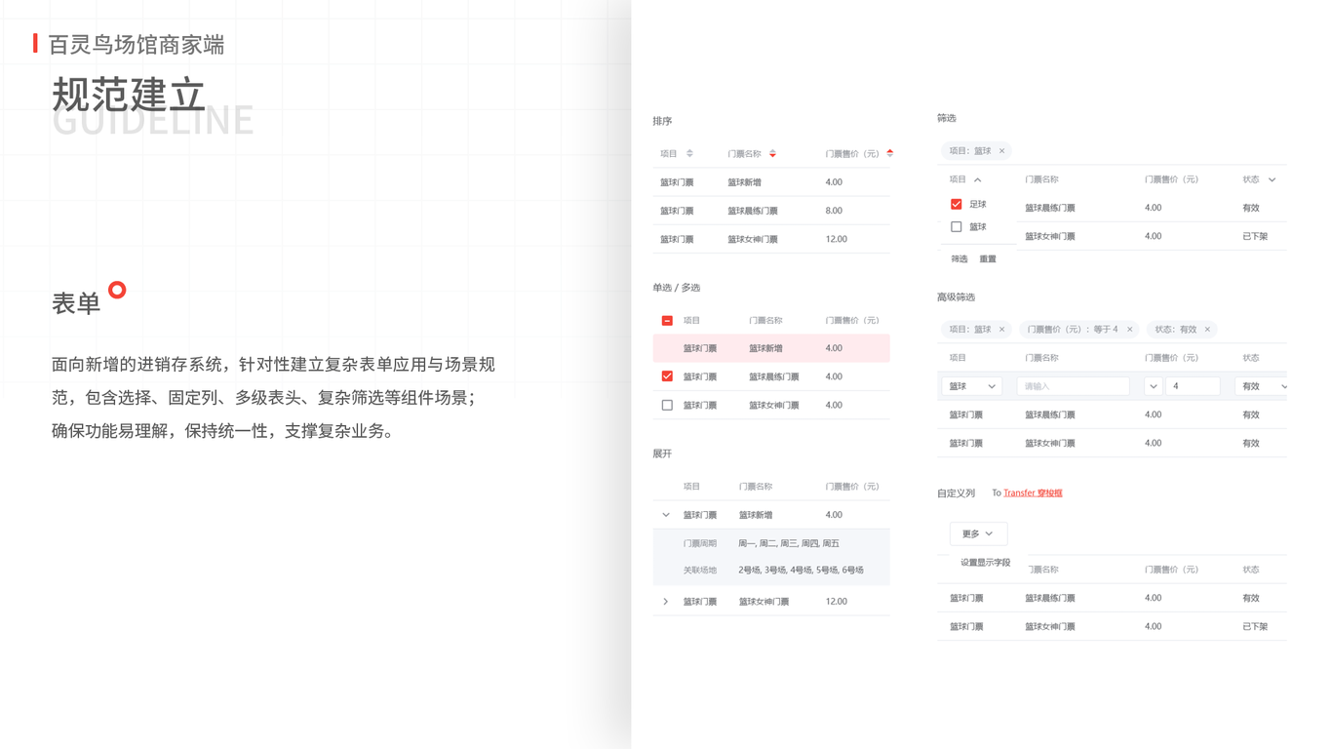This screenshot has width=1332, height=749.
Task: Uncheck the 篮球晨练门票 row checkbox in 单选/多选
Action: [x=667, y=376]
